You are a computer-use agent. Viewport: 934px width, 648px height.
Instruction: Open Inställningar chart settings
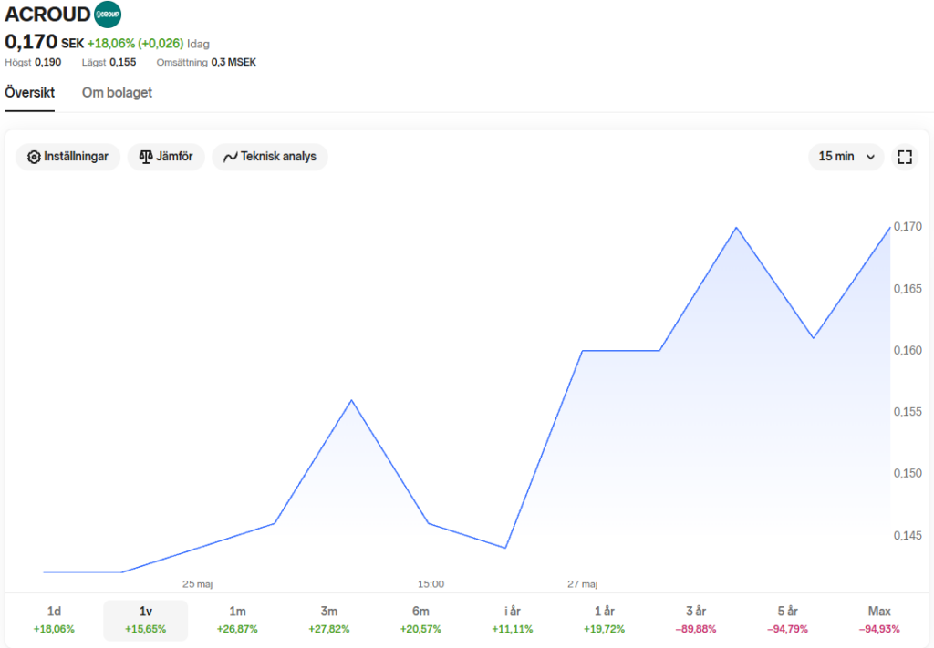pos(67,157)
